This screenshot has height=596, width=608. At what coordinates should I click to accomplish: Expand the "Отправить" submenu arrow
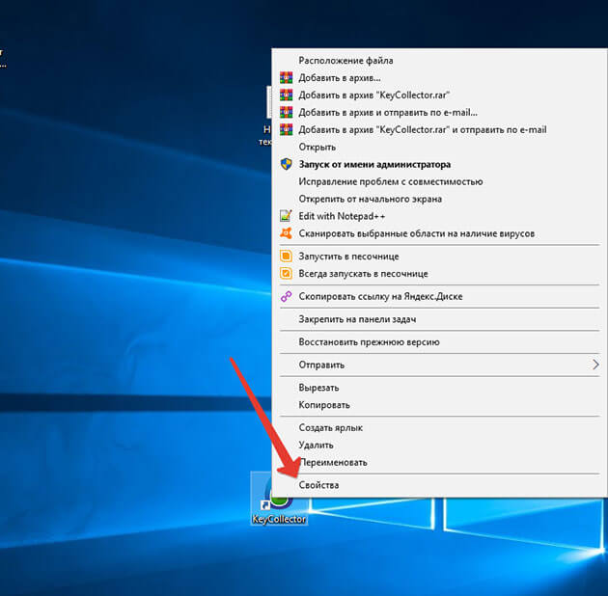(594, 365)
